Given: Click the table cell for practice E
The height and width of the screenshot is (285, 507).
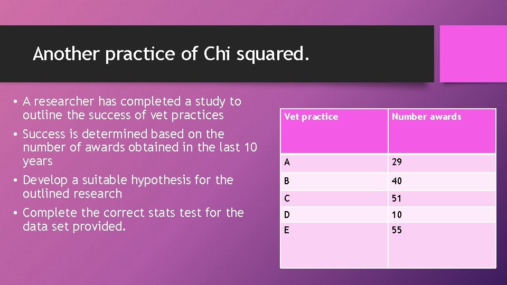Looking at the screenshot, I should pyautogui.click(x=287, y=230).
